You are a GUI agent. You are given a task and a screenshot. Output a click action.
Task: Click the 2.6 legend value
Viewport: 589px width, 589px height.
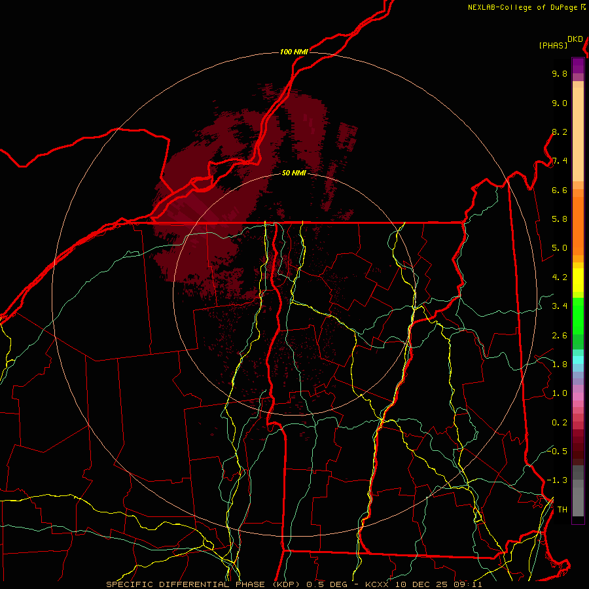coord(560,336)
